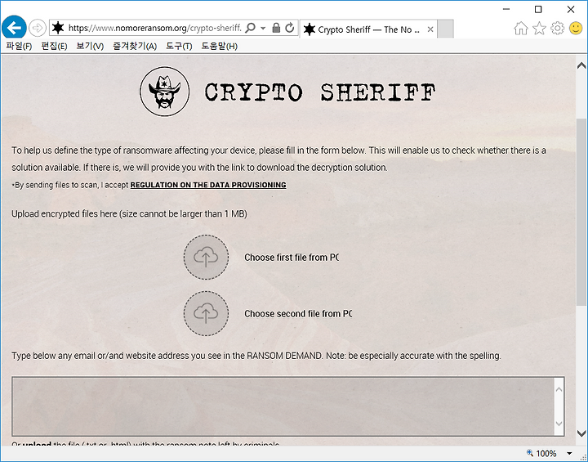Click the search magnifier in address bar
The height and width of the screenshot is (462, 588).
pos(250,28)
